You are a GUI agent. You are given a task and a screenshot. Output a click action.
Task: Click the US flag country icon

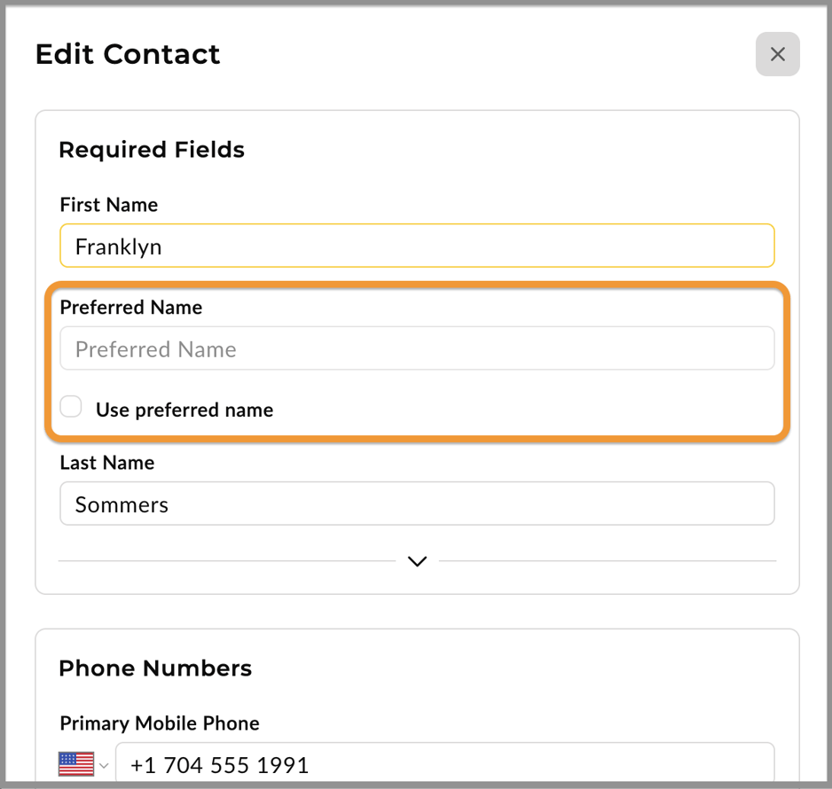pos(76,763)
